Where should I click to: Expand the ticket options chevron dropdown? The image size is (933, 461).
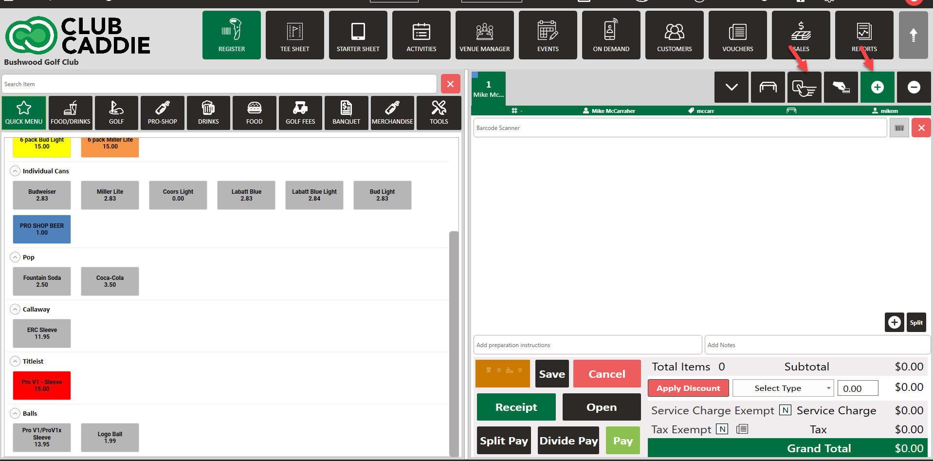(731, 87)
